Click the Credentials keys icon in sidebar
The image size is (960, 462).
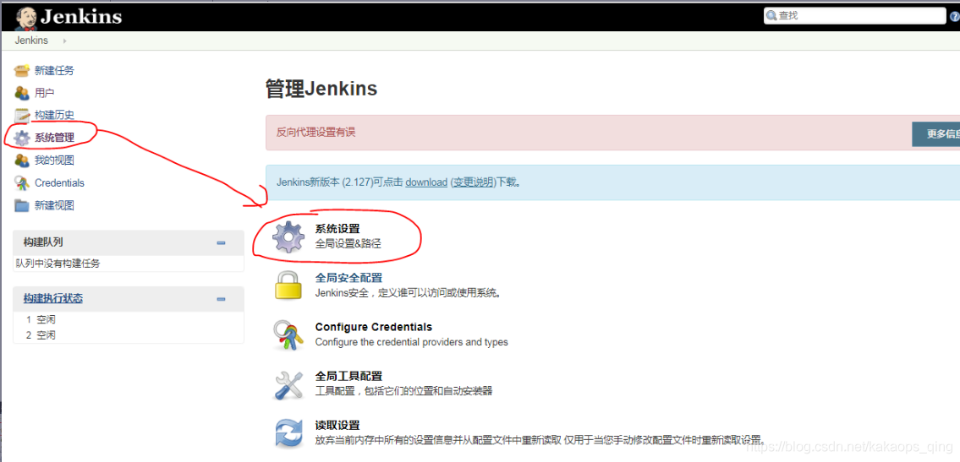(x=22, y=182)
